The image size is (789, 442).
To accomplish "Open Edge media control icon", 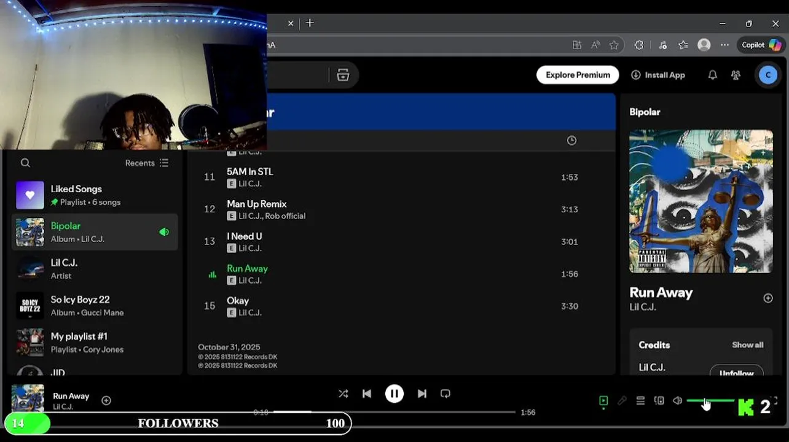I will point(662,45).
